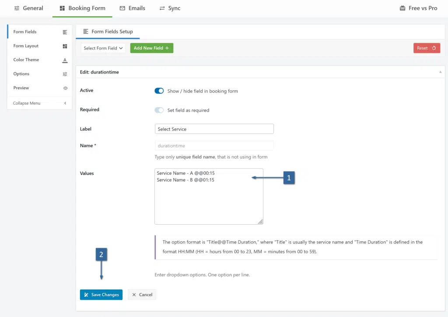Click the Color Theme text-color icon

click(65, 60)
